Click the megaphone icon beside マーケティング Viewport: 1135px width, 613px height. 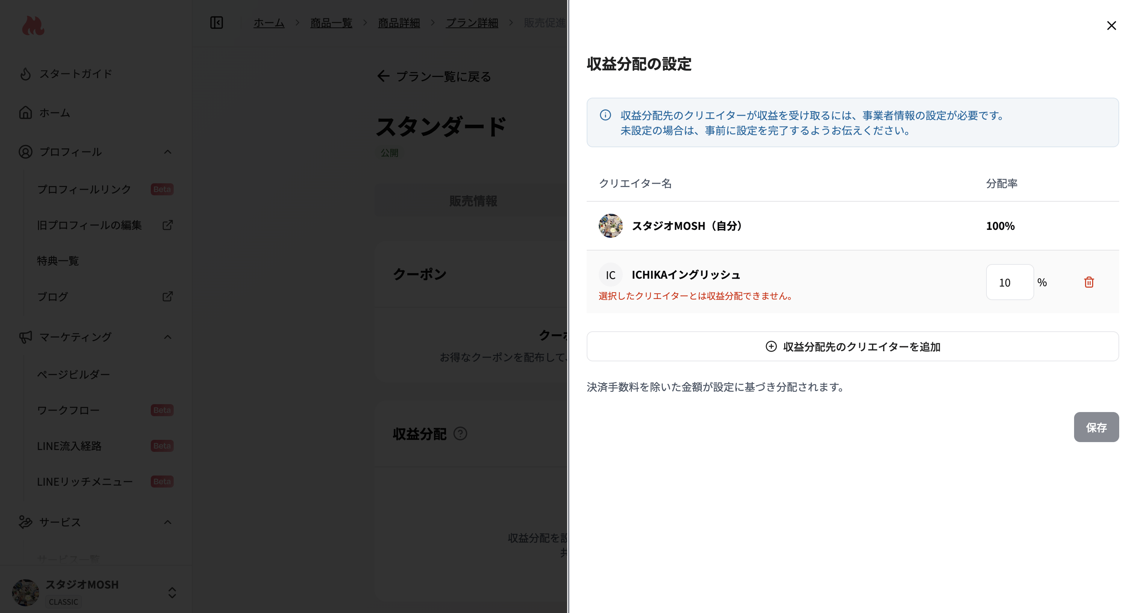(x=26, y=337)
